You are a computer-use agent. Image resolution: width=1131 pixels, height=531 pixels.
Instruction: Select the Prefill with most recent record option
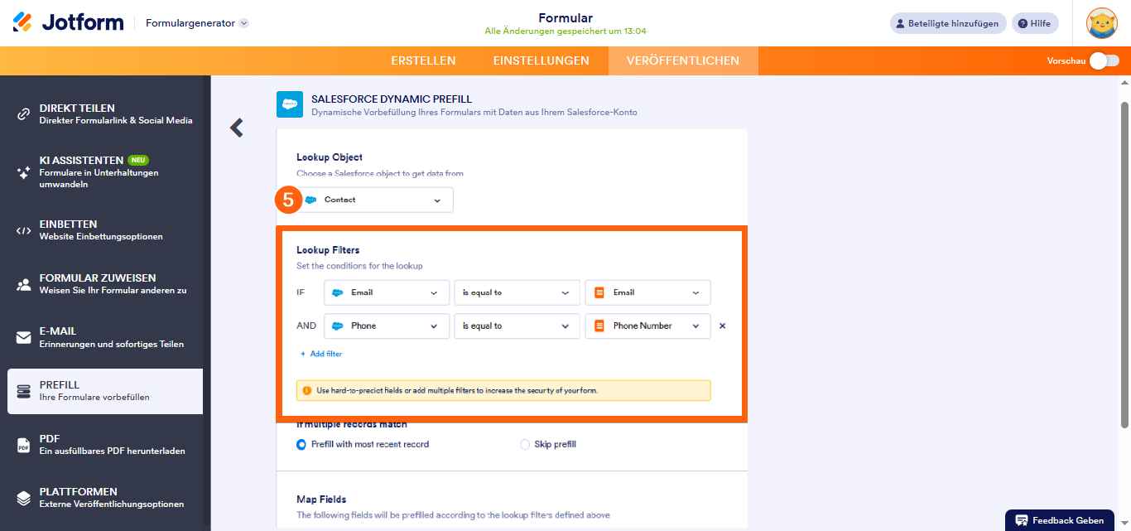point(301,444)
